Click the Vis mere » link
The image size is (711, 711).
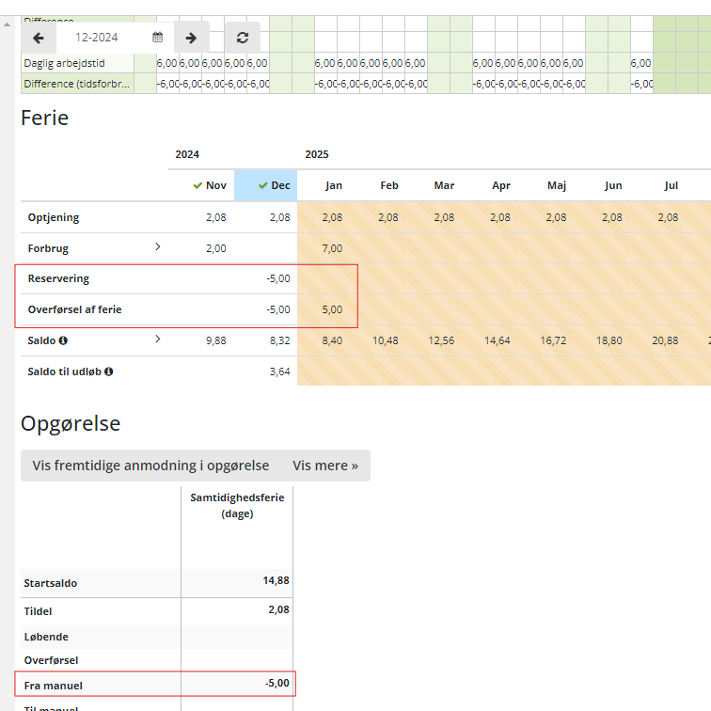[x=325, y=466]
